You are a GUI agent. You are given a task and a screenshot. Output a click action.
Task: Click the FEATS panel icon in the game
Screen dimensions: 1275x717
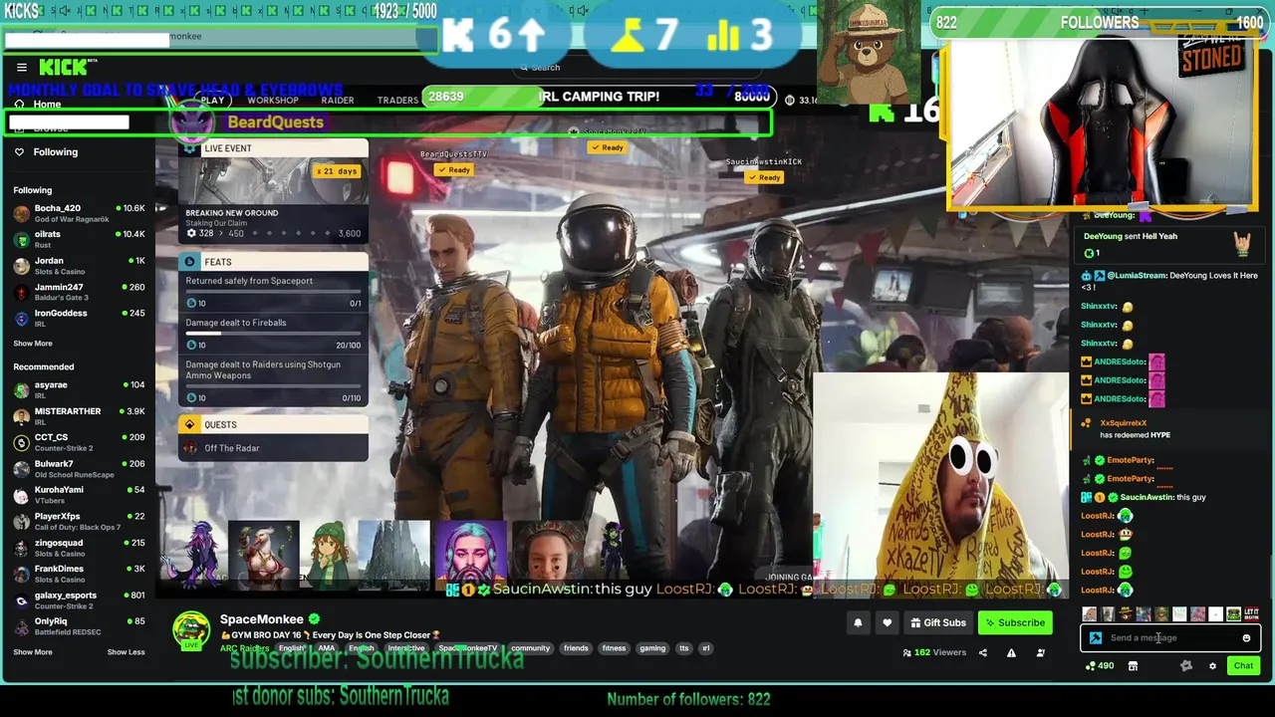[x=189, y=262]
